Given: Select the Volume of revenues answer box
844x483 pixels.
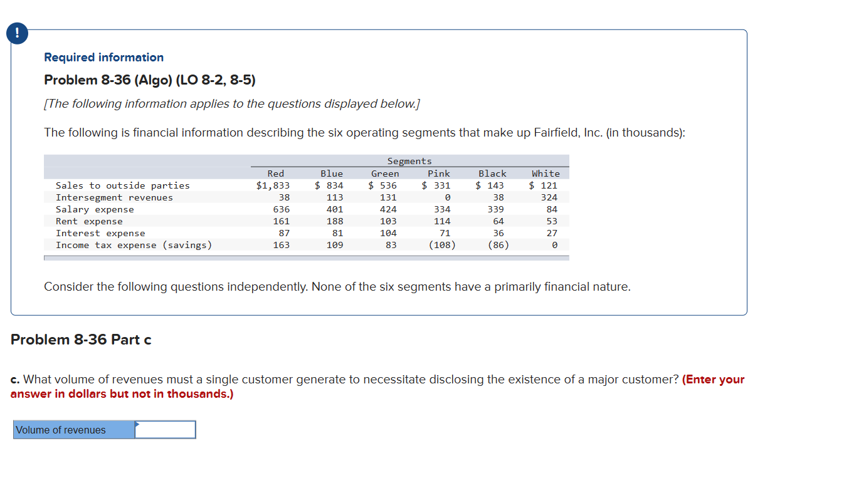Looking at the screenshot, I should tap(164, 429).
